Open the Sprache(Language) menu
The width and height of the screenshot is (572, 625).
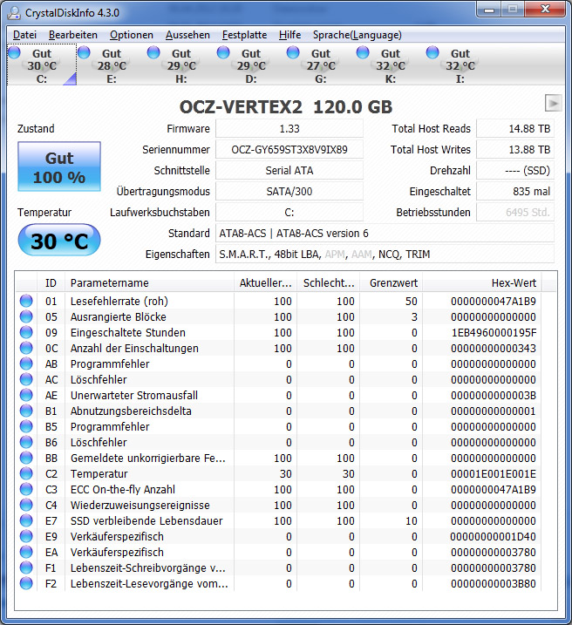click(x=357, y=35)
